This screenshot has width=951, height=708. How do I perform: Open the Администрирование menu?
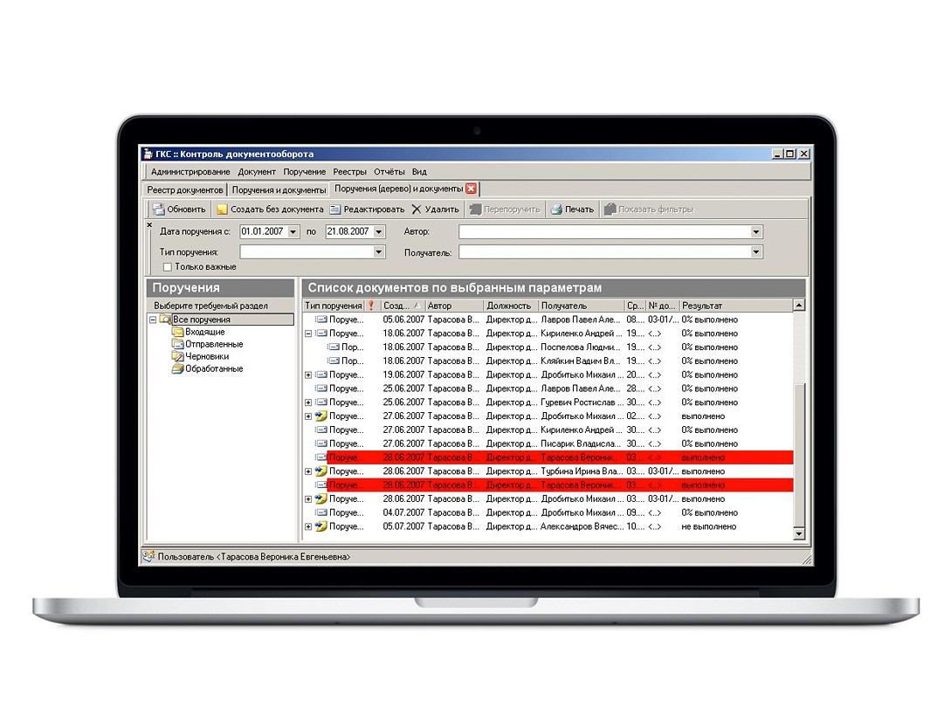pyautogui.click(x=190, y=172)
